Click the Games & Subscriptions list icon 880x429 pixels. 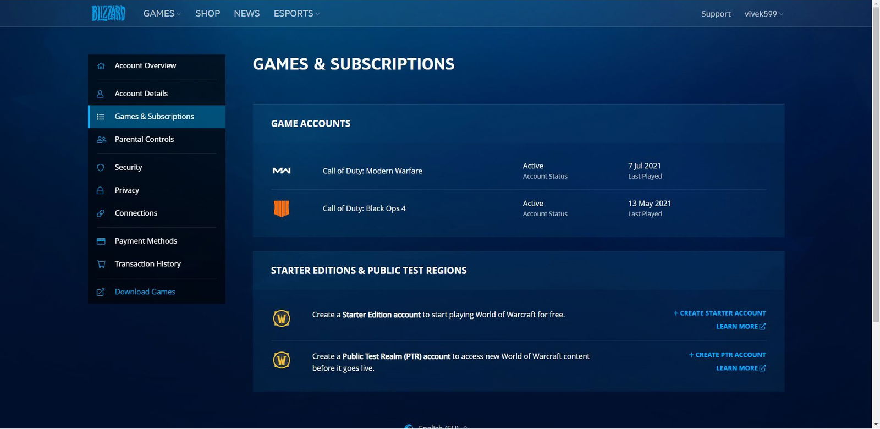click(101, 117)
